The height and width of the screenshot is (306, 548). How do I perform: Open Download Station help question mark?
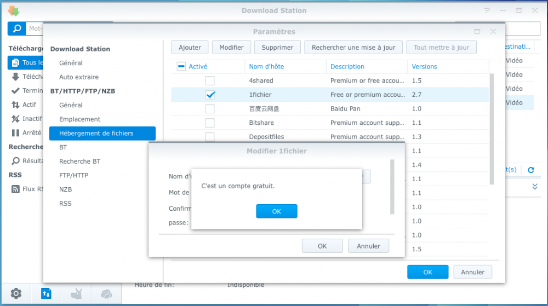coord(487,11)
